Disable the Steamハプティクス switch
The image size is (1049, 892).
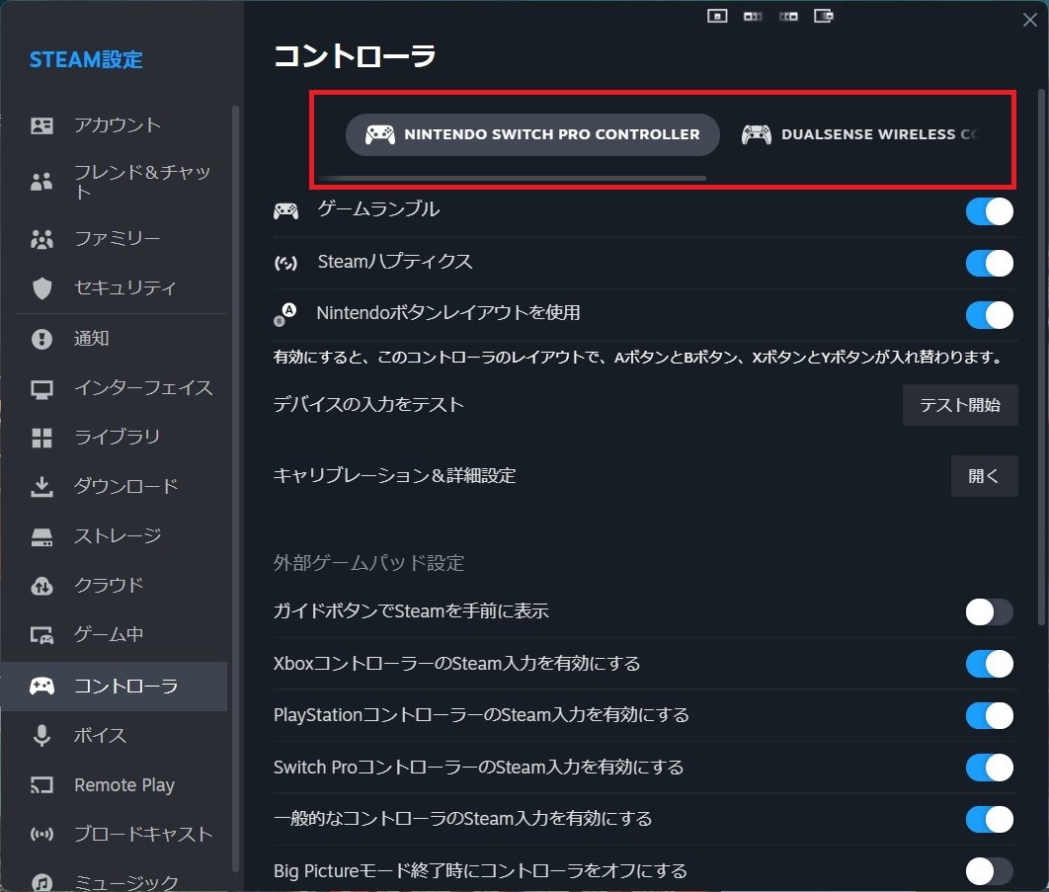pyautogui.click(x=989, y=263)
